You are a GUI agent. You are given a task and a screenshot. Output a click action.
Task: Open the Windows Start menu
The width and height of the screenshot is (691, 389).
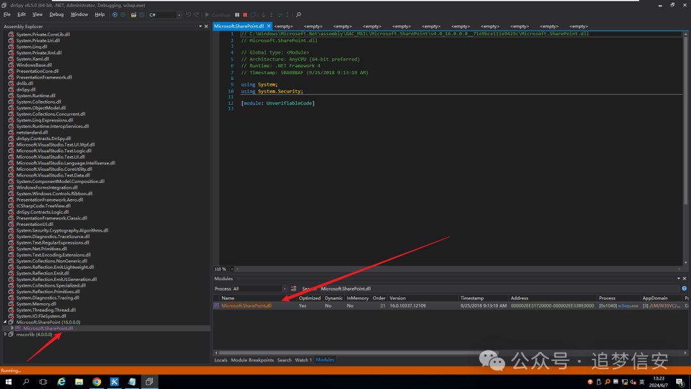[x=8, y=381]
